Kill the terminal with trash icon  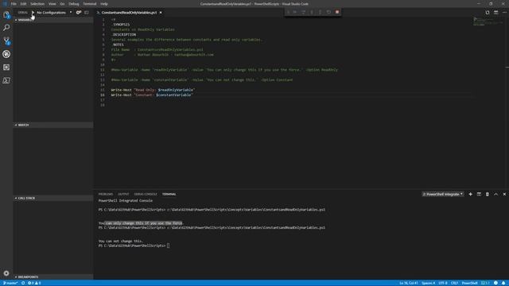click(488, 194)
